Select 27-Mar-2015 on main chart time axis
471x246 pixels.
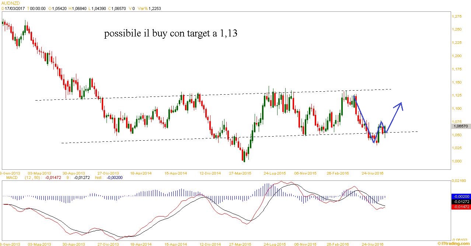point(240,173)
